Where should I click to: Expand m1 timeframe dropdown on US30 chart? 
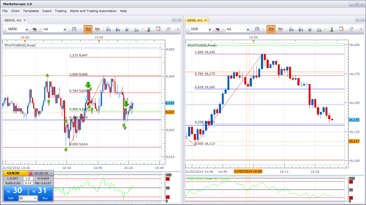tap(248, 29)
